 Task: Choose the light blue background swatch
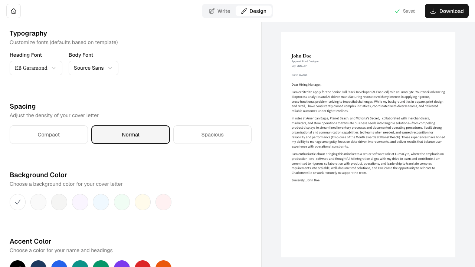click(x=101, y=202)
